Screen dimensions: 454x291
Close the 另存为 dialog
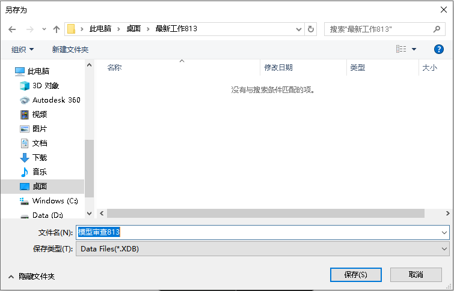[x=444, y=10]
